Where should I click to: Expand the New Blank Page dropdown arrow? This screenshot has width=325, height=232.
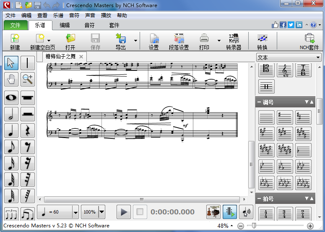click(49, 41)
